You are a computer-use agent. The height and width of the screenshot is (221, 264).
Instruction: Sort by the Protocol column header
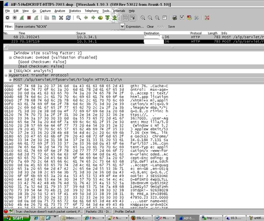tap(196, 33)
